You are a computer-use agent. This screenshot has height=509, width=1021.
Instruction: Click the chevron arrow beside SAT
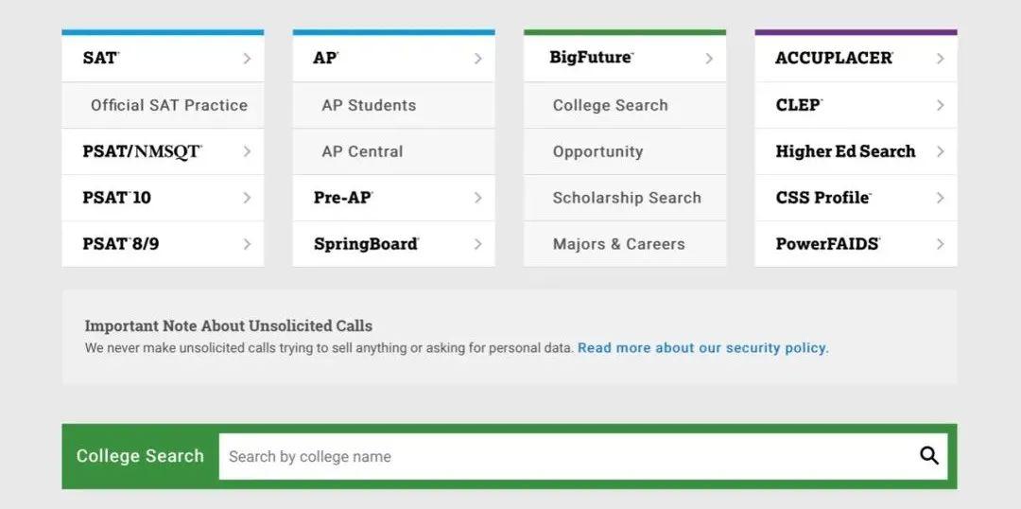tap(247, 59)
